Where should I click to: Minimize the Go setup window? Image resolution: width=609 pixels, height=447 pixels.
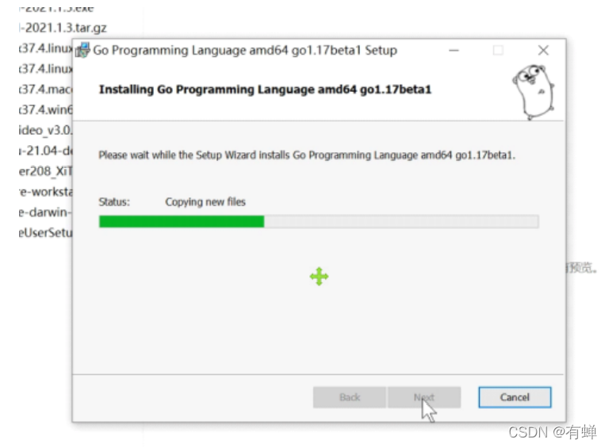[454, 51]
